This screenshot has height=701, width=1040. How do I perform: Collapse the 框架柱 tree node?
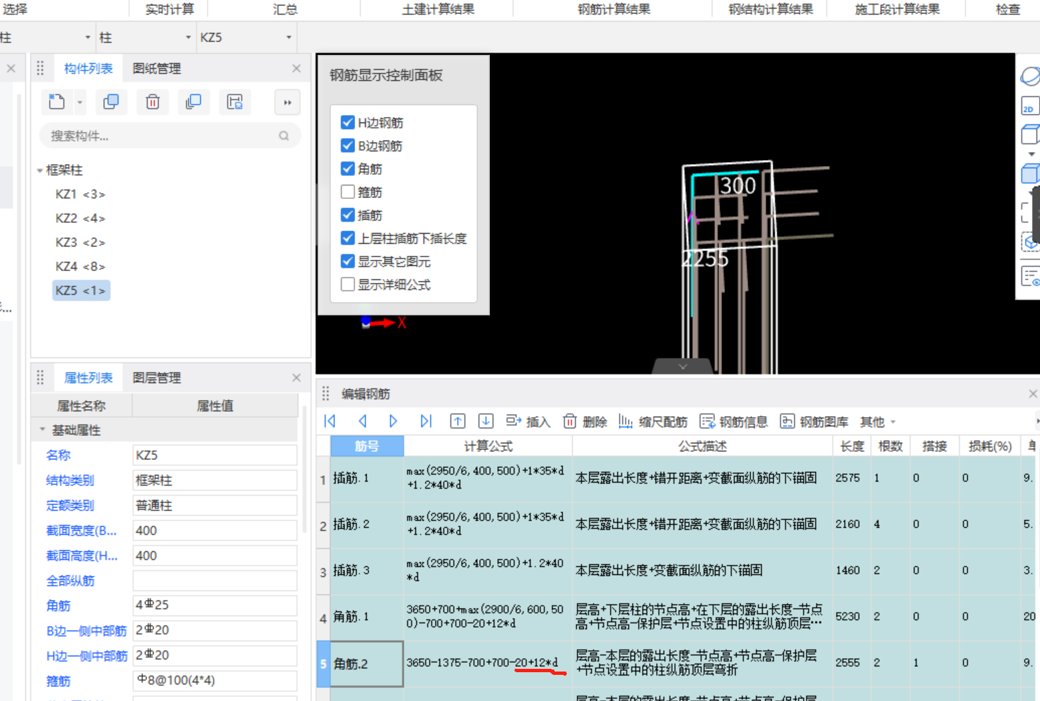[x=40, y=171]
